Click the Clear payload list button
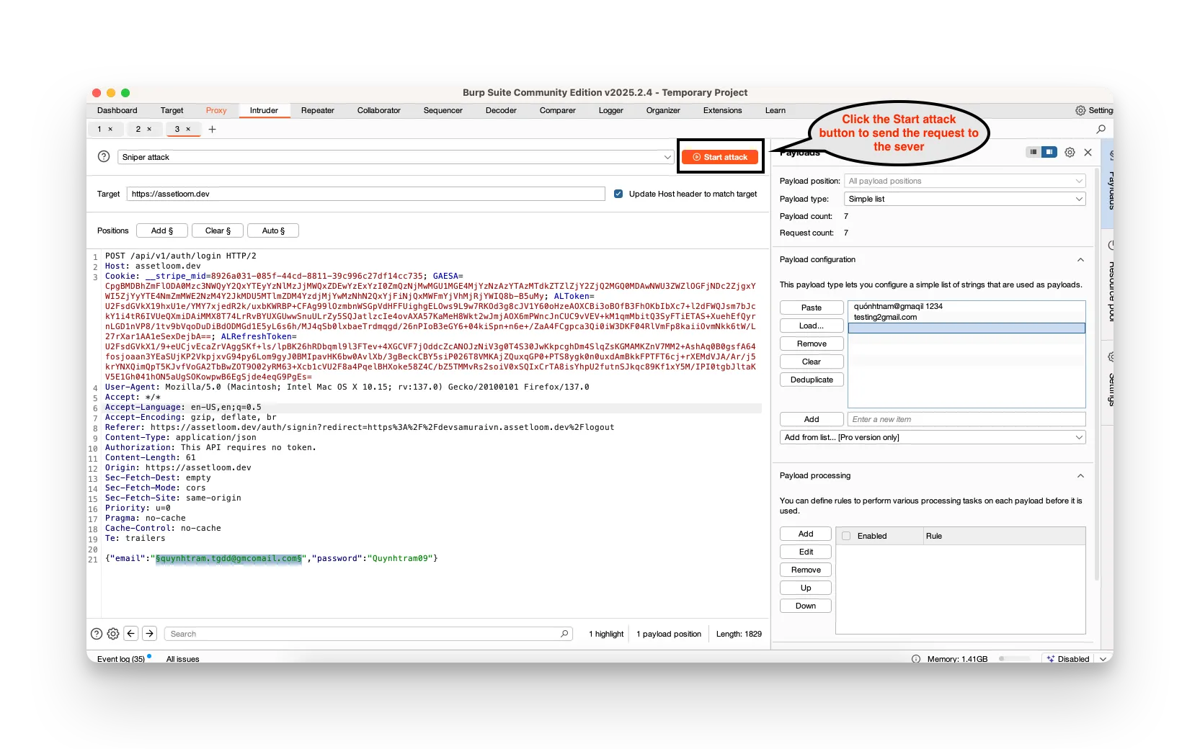The height and width of the screenshot is (749, 1200). click(812, 362)
